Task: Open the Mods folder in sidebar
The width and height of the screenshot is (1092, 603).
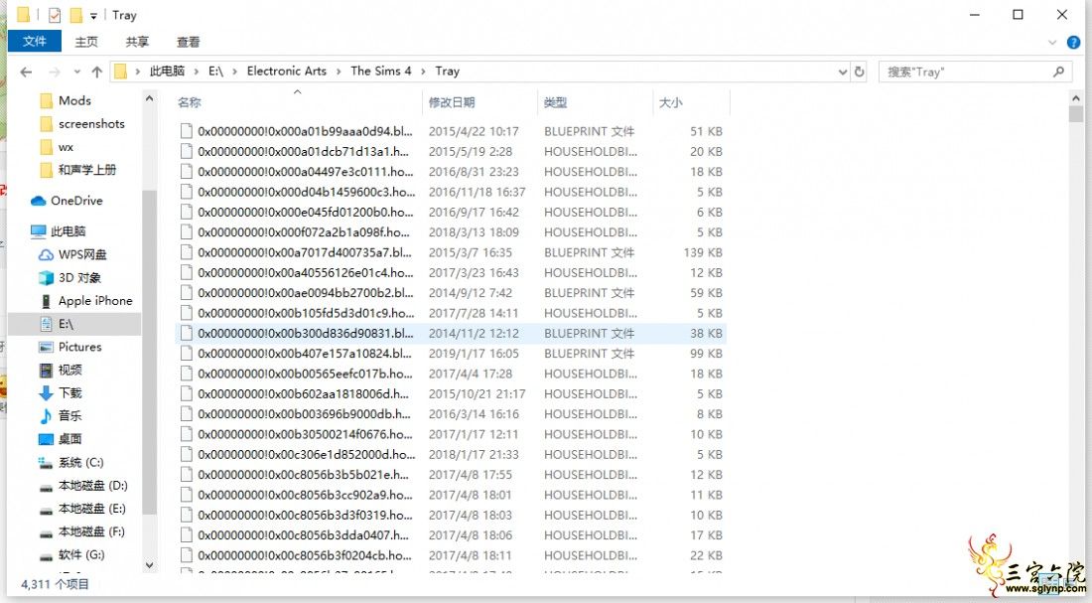Action: point(74,101)
